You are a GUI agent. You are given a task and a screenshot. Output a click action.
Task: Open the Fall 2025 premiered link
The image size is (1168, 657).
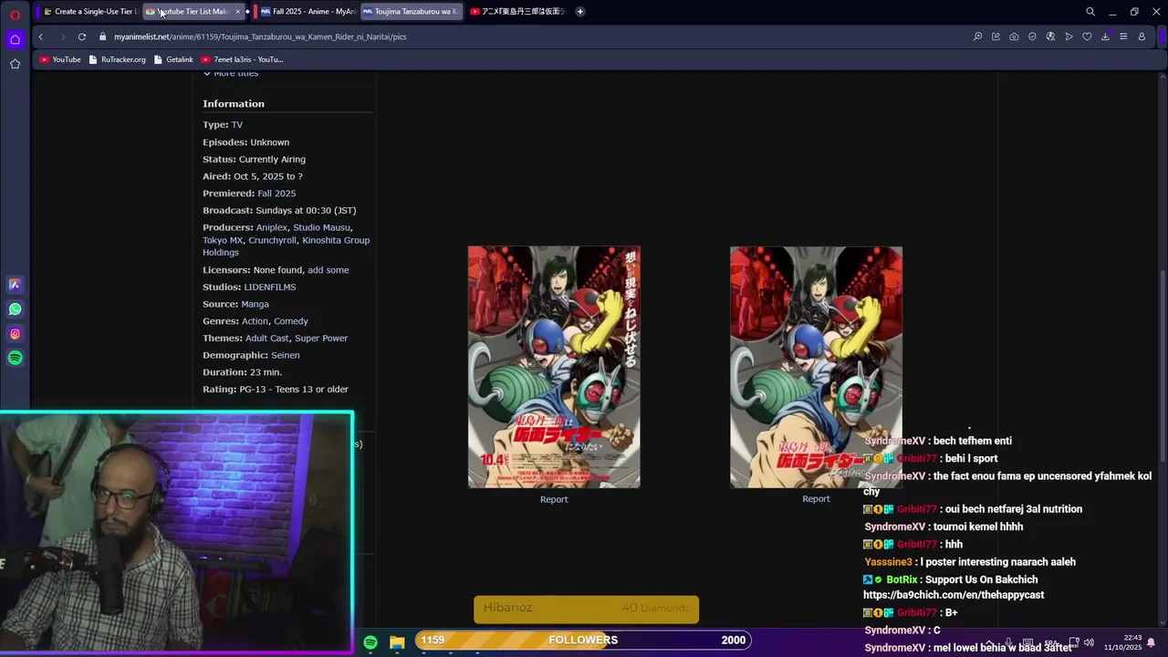point(276,193)
